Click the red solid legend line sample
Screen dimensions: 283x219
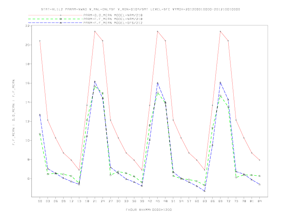(55, 15)
